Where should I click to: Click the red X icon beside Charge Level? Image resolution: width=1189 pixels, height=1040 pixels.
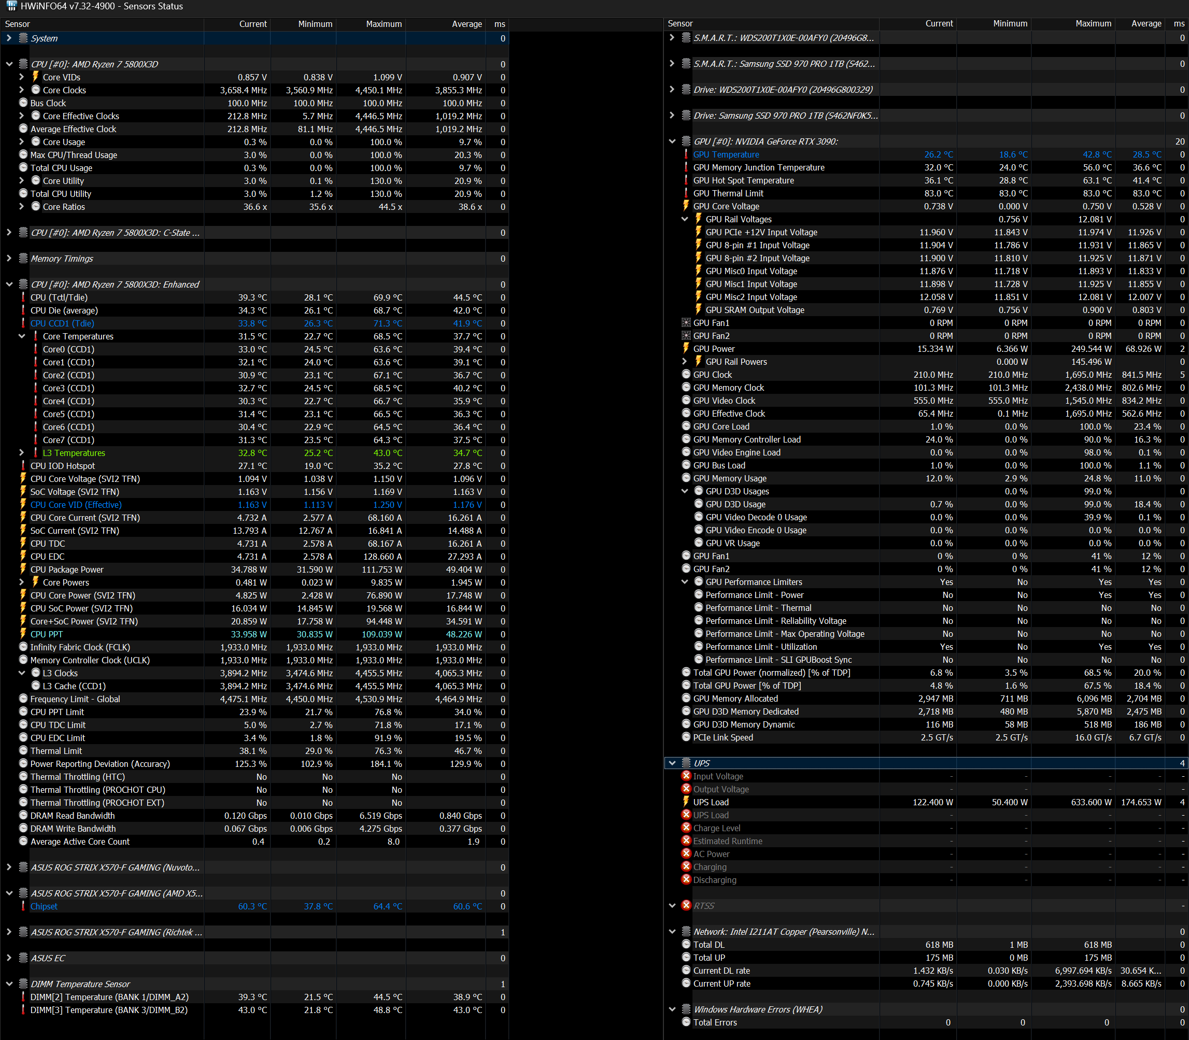point(686,828)
